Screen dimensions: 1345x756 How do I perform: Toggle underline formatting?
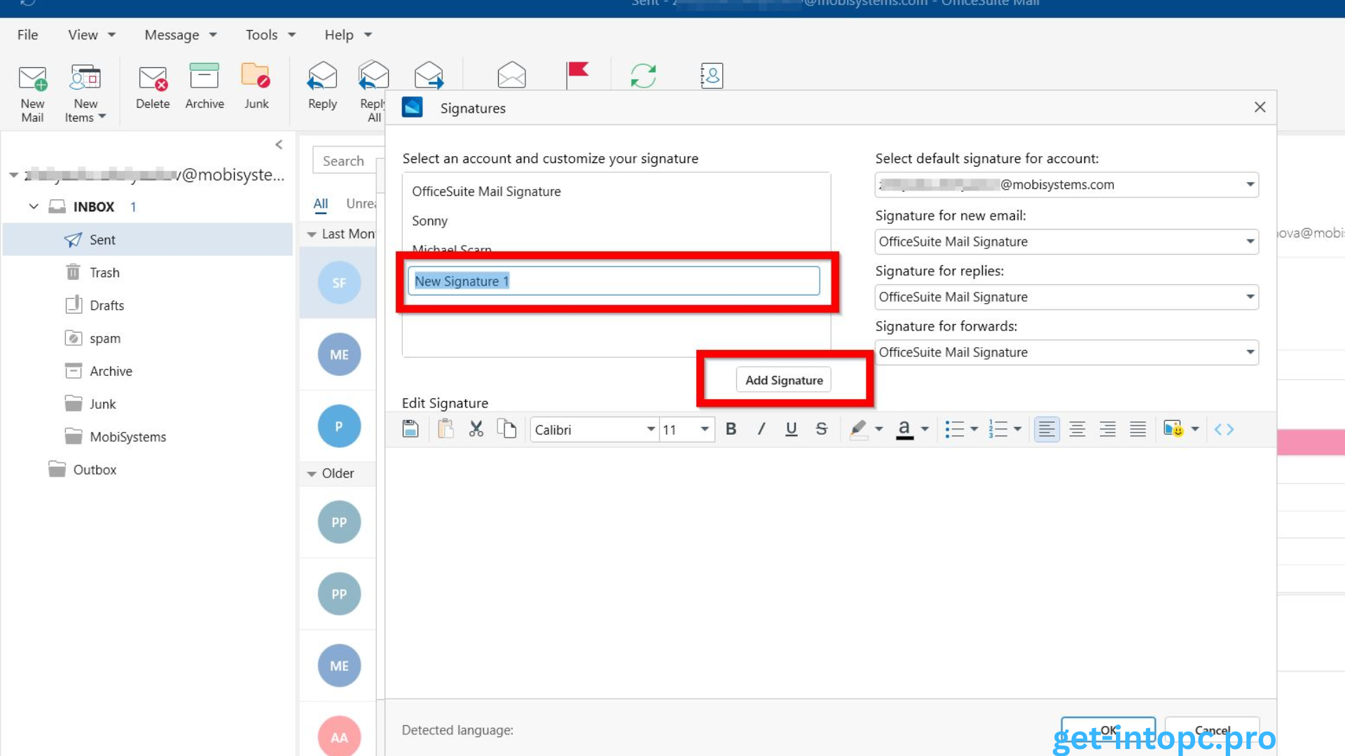(792, 429)
